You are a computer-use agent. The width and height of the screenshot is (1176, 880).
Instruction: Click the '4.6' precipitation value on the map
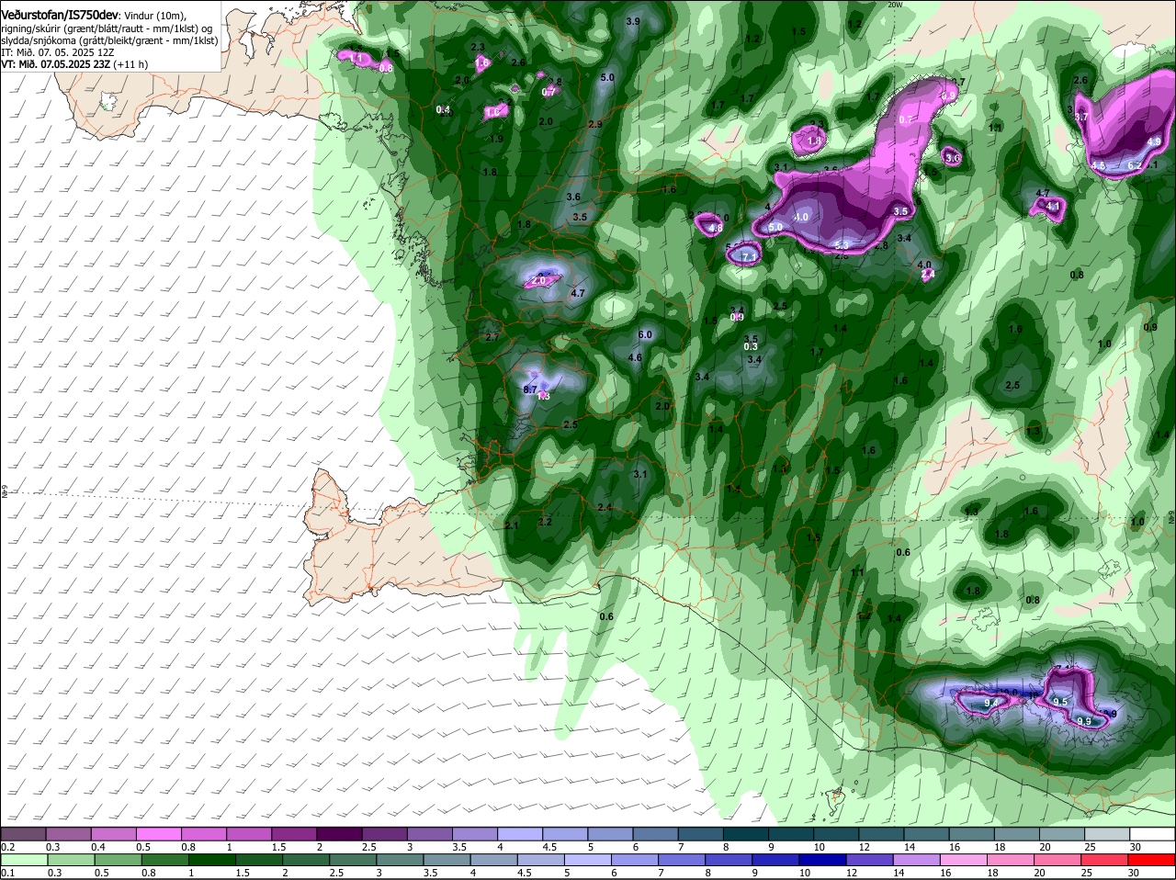tap(635, 358)
